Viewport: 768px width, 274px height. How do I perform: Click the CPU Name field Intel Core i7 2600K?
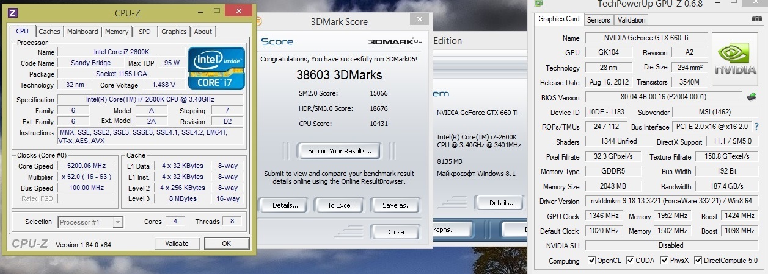pyautogui.click(x=121, y=52)
